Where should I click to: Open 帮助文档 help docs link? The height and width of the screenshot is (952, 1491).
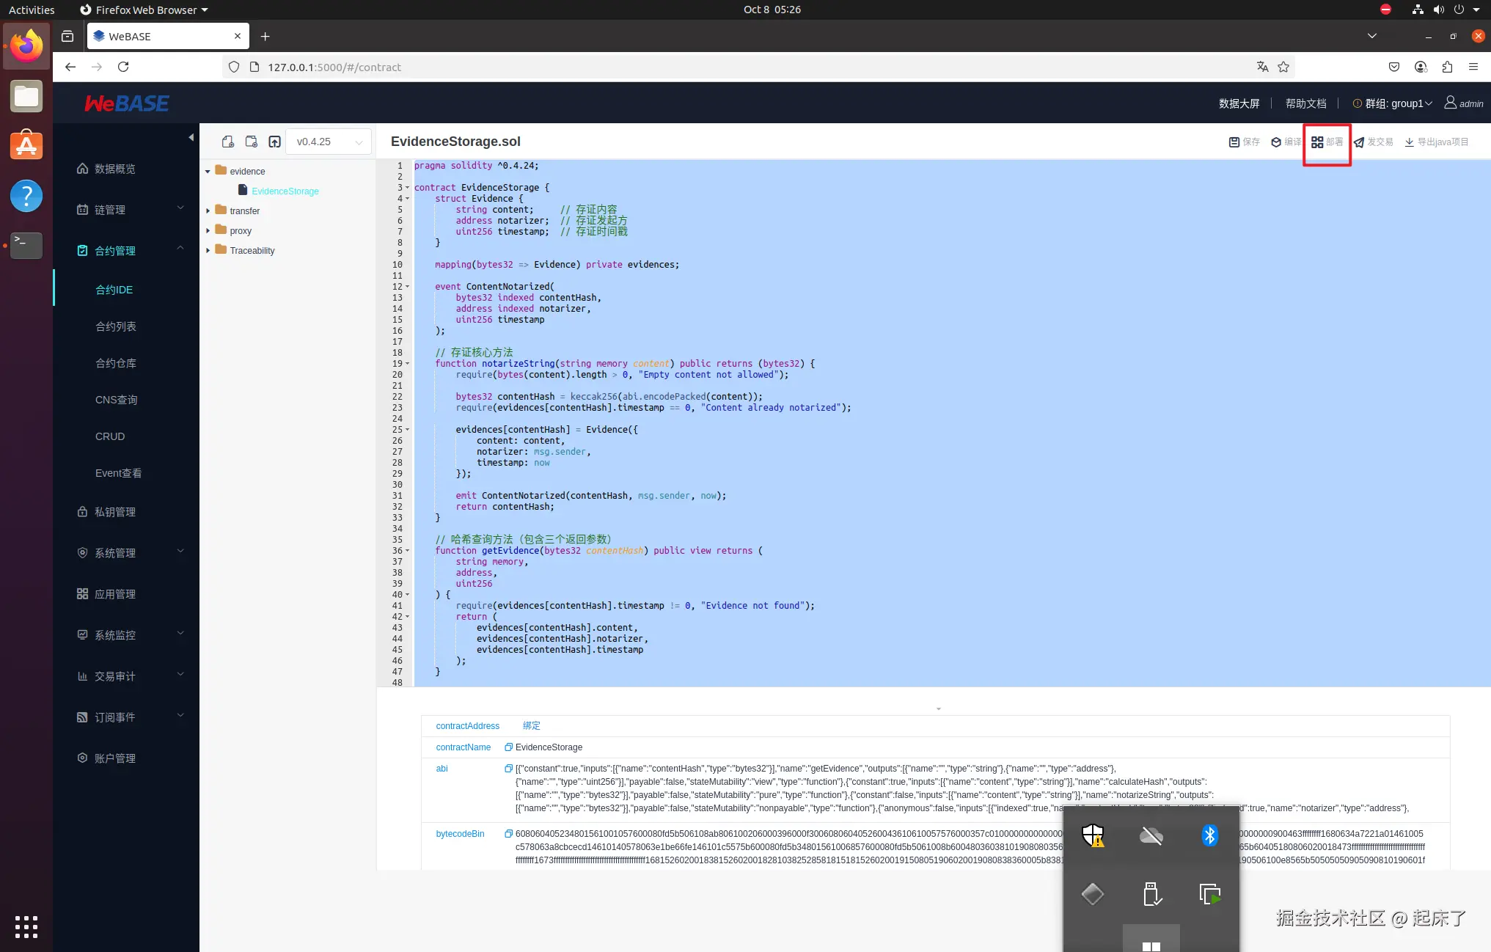1305,103
